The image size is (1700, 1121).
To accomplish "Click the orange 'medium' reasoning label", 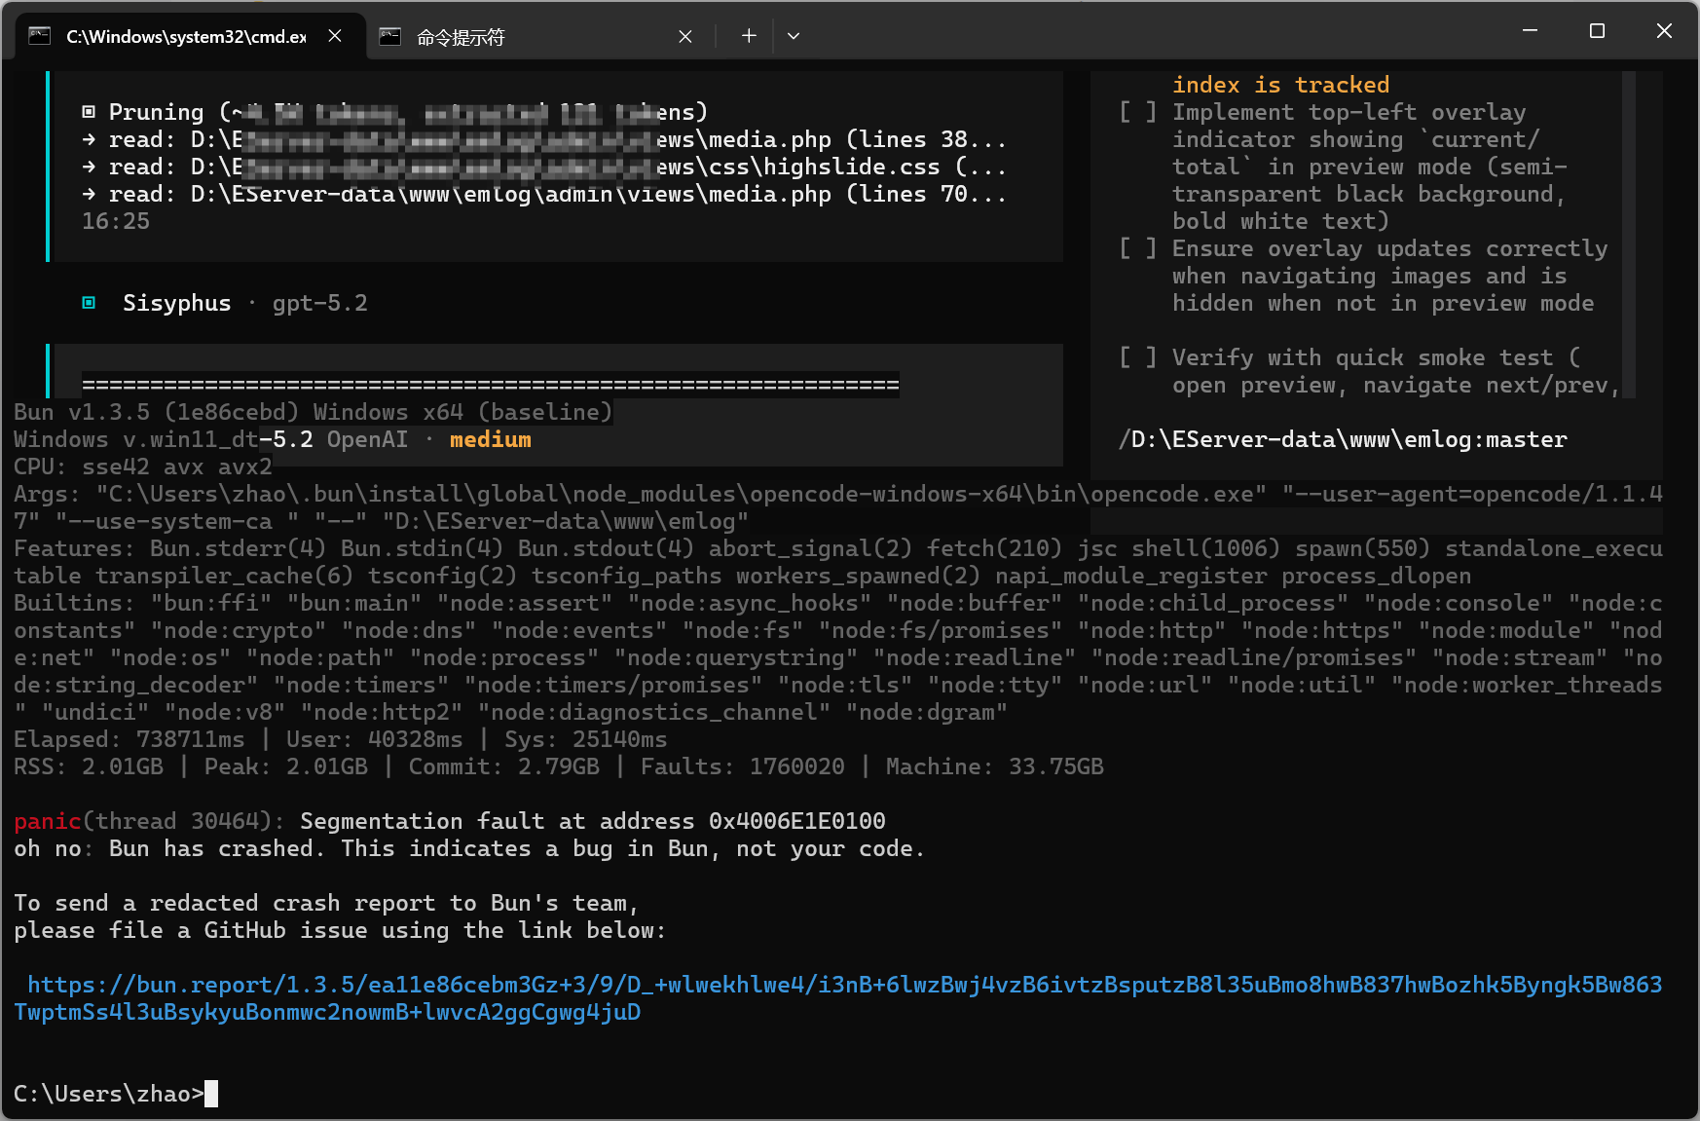I will 490,439.
